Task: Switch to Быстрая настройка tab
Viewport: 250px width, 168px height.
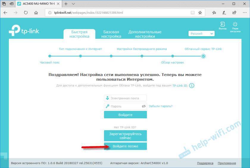Action: pyautogui.click(x=79, y=34)
